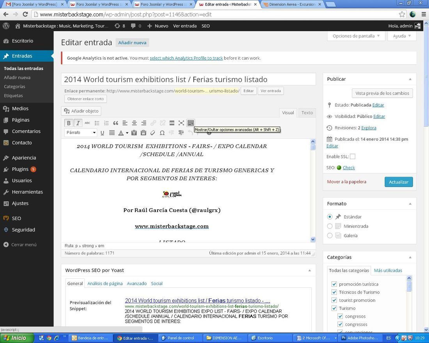Screen dimensions: 429x343
Task: Toggle italic formatting in editor toolbar
Action: tap(78, 123)
